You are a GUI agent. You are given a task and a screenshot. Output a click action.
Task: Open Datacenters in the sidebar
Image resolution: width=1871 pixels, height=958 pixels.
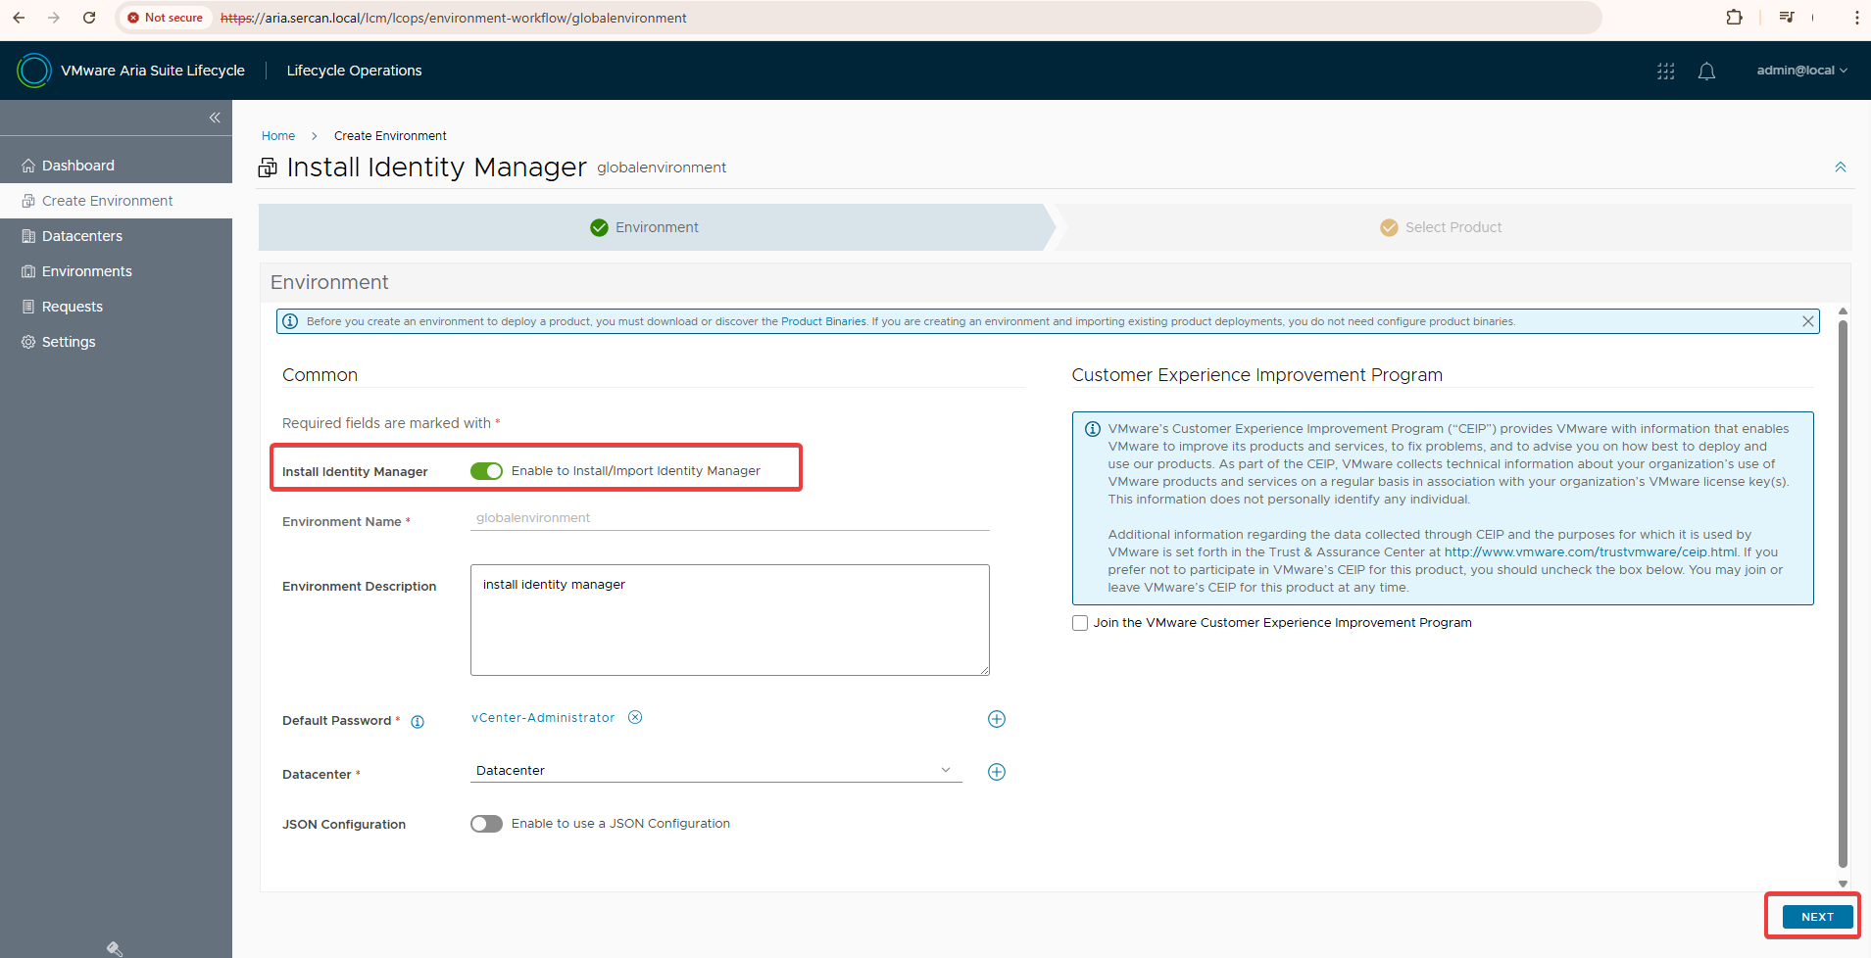[x=82, y=236]
